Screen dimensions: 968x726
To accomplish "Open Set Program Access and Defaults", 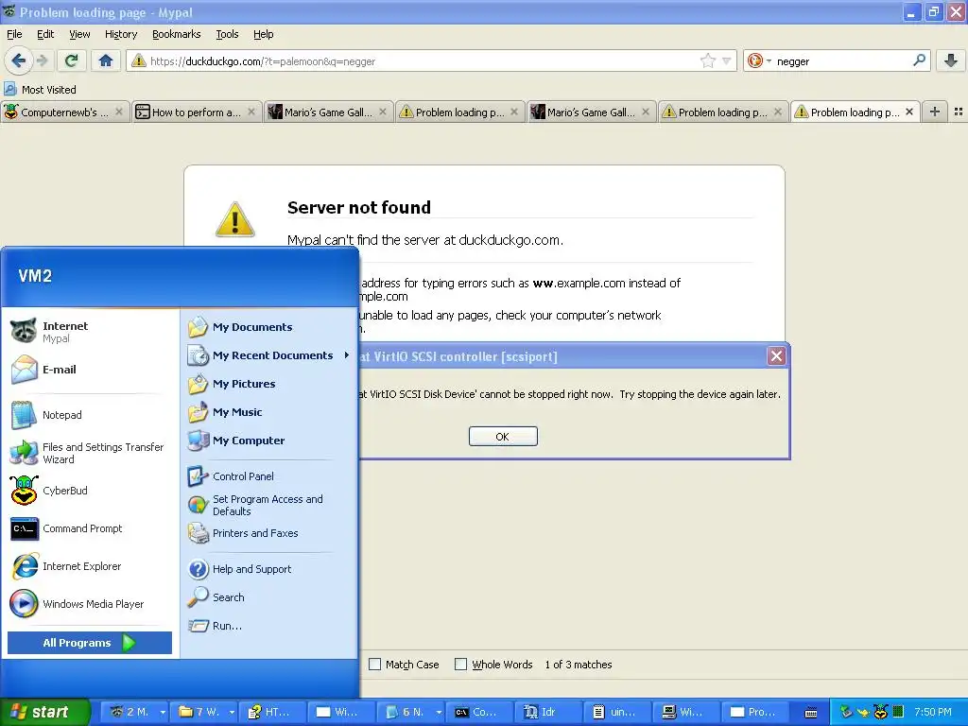I will pos(268,505).
